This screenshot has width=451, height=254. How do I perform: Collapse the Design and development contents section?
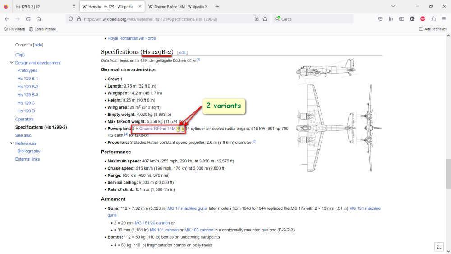pyautogui.click(x=12, y=63)
